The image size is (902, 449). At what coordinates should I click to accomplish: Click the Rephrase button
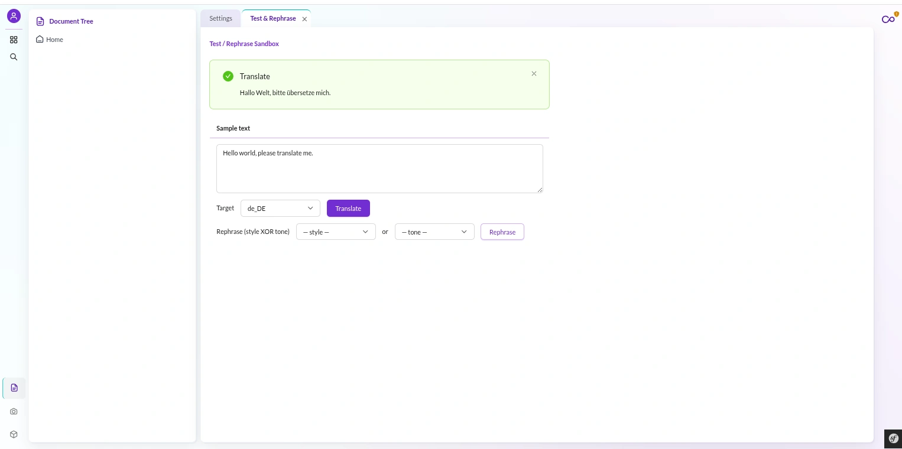point(502,232)
